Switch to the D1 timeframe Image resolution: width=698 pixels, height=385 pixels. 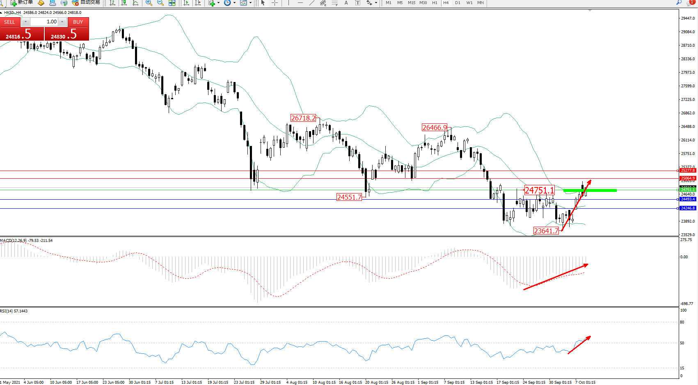pyautogui.click(x=458, y=3)
